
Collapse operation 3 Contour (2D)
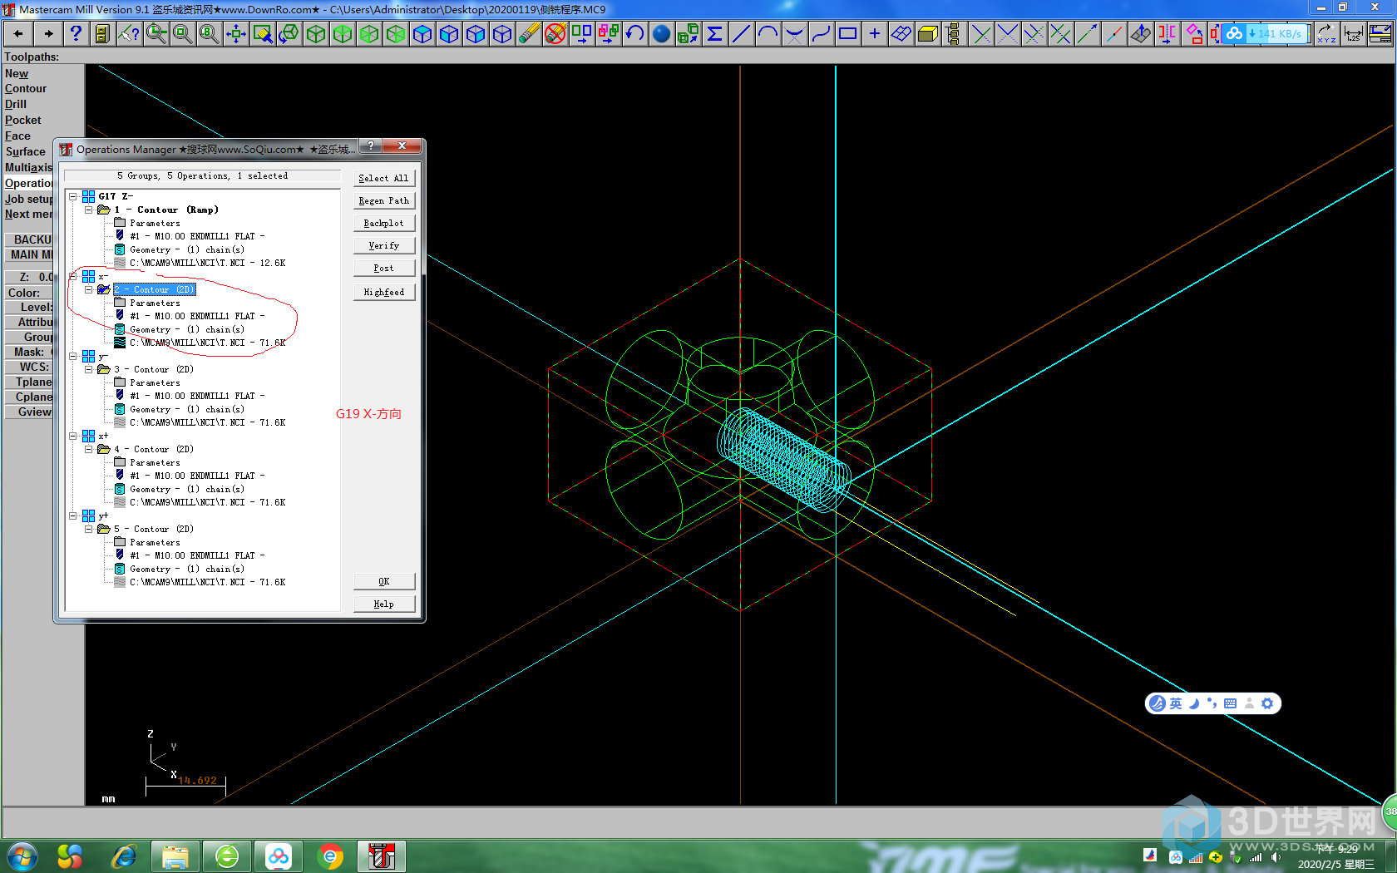[89, 370]
